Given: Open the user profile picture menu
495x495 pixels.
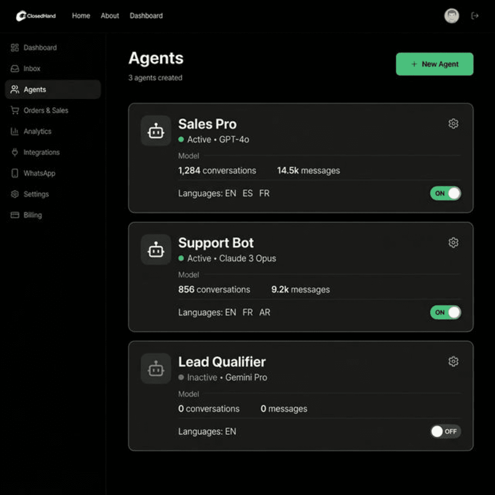Looking at the screenshot, I should point(452,16).
